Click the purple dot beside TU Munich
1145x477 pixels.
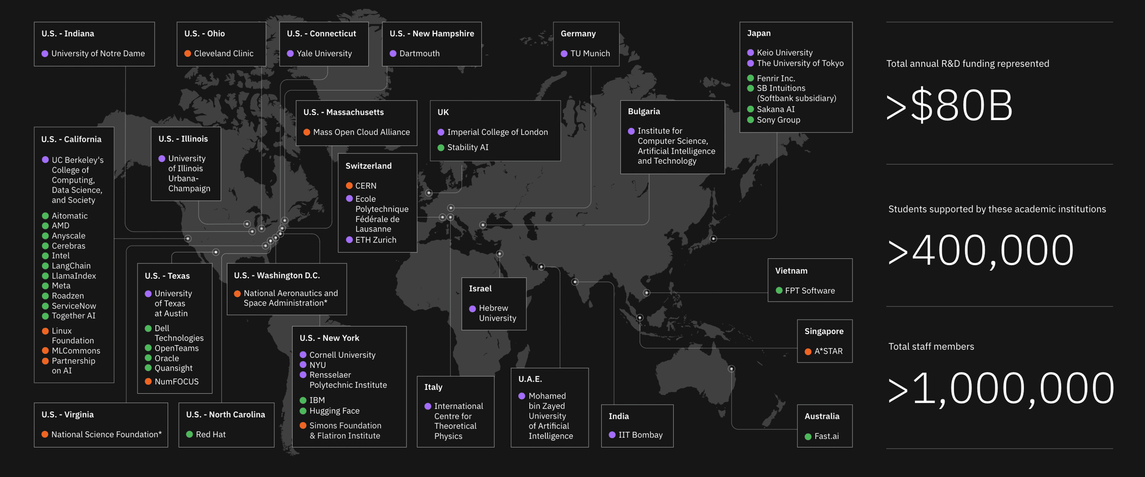(x=564, y=53)
